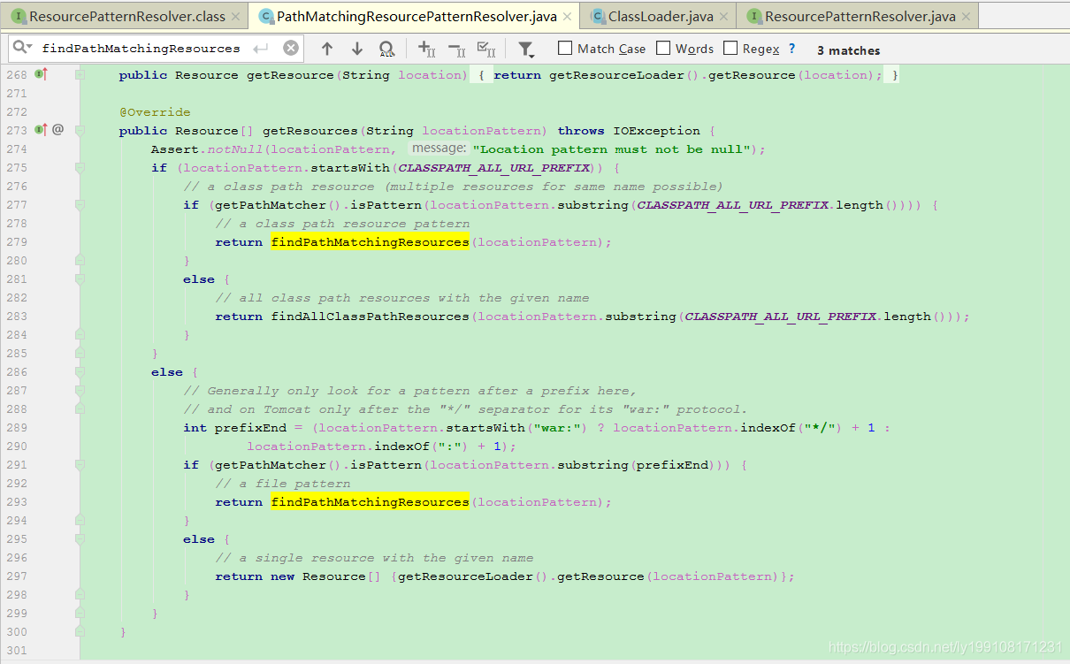Click the comment '// a single resource with the given name'
The width and height of the screenshot is (1070, 664).
tap(374, 558)
